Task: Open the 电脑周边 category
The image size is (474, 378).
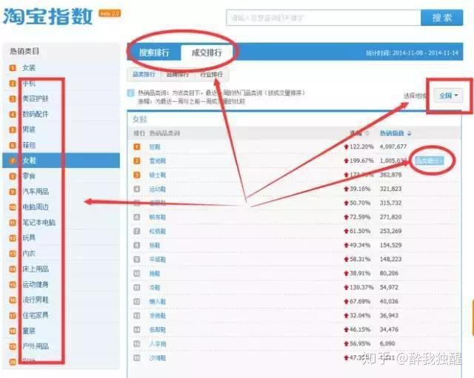Action: (36, 207)
